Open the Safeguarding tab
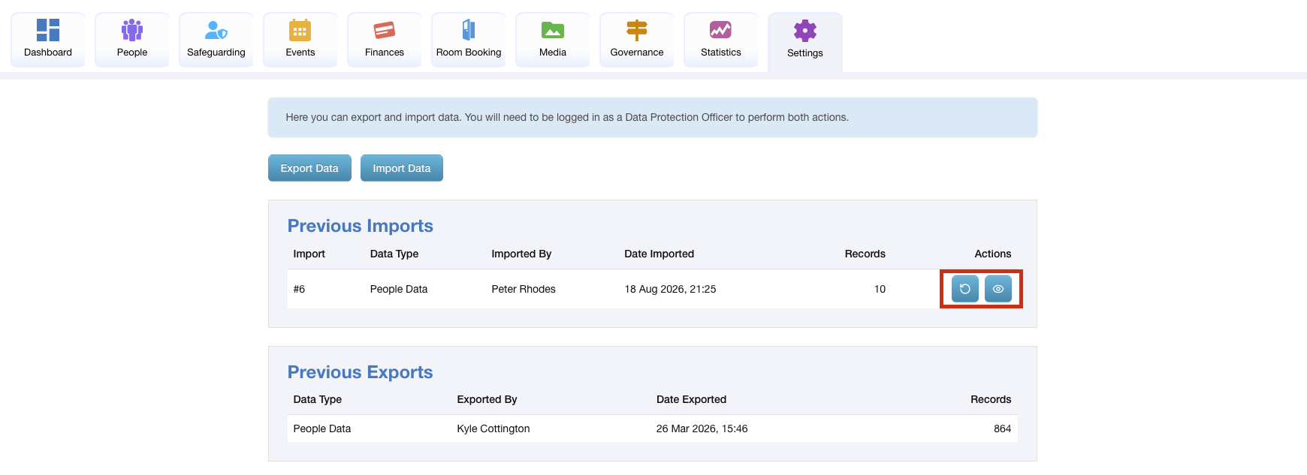 [x=216, y=40]
